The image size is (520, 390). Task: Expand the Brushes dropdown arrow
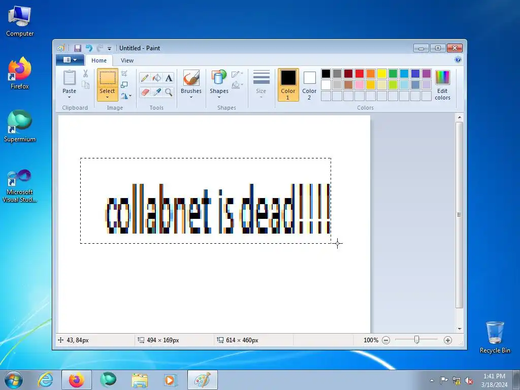coord(191,97)
